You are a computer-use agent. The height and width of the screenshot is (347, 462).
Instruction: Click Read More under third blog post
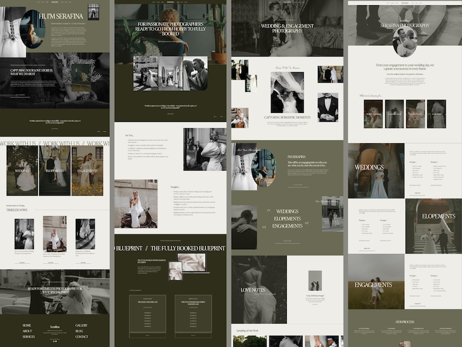tap(83, 263)
